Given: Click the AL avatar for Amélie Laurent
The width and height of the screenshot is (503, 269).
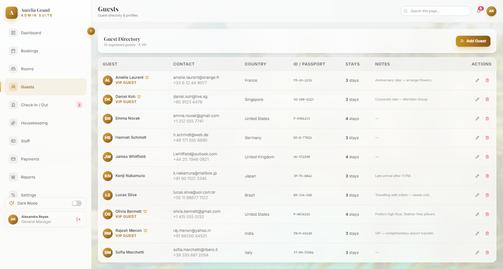Looking at the screenshot, I should pos(108,80).
